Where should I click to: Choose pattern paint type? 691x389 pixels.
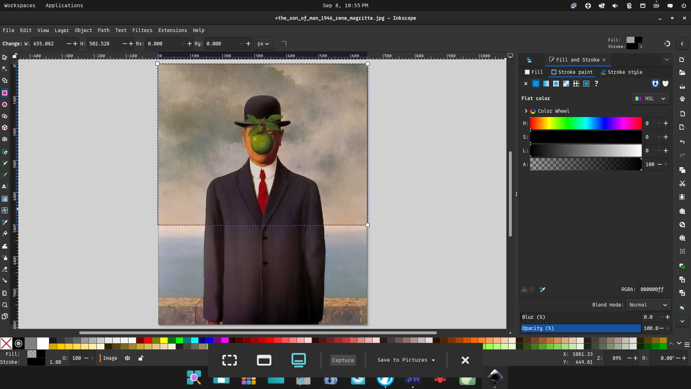pyautogui.click(x=576, y=84)
